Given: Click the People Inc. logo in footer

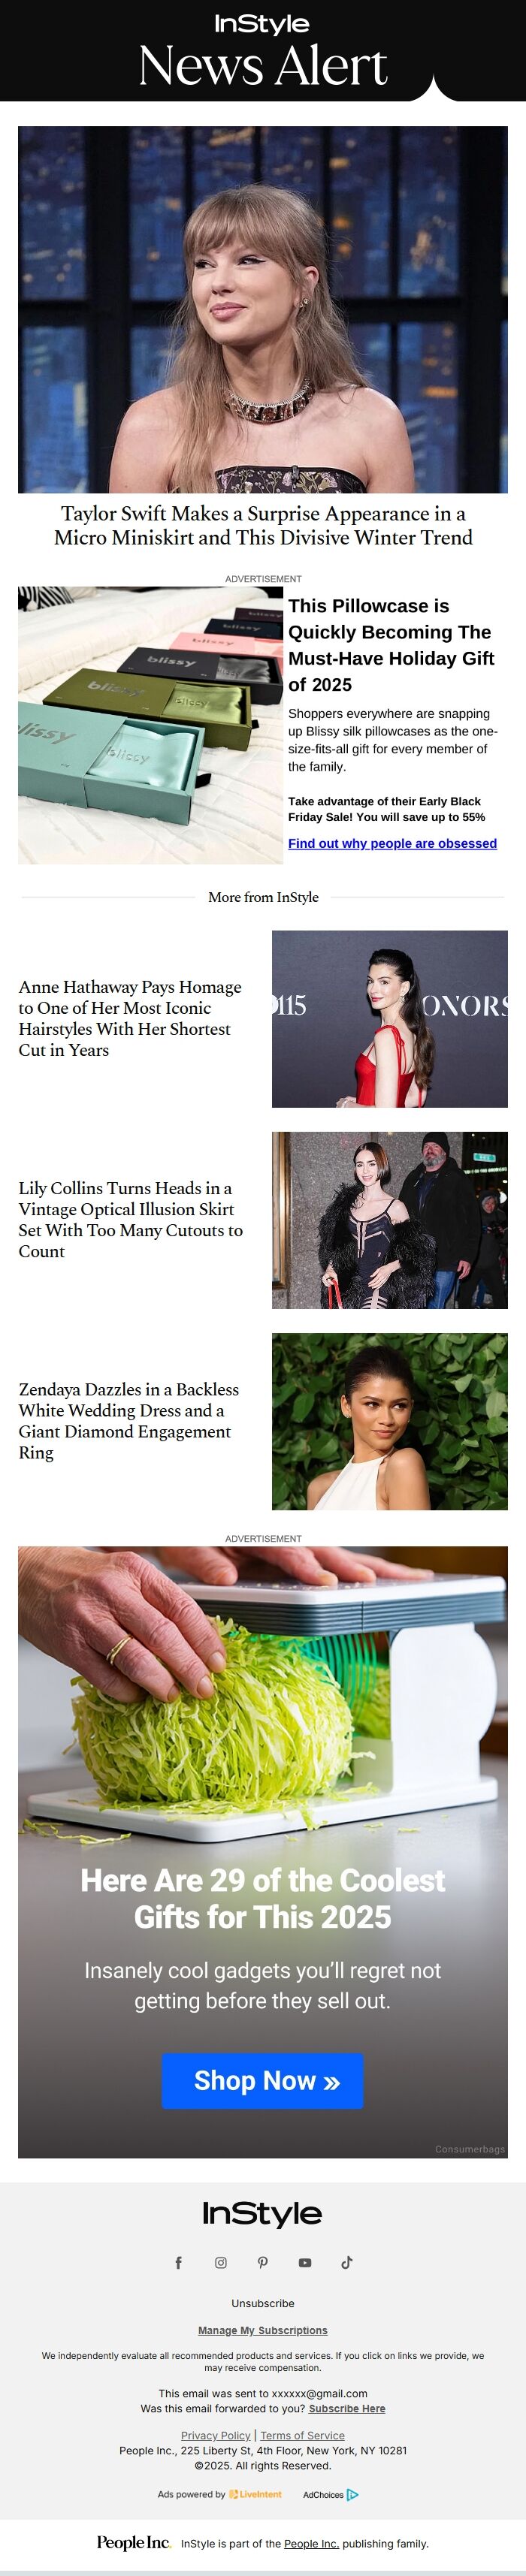Looking at the screenshot, I should [133, 2542].
